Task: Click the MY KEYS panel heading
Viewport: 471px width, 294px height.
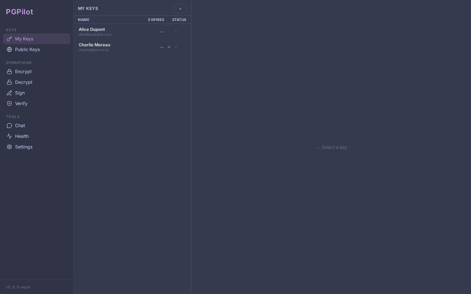Action: (x=88, y=8)
